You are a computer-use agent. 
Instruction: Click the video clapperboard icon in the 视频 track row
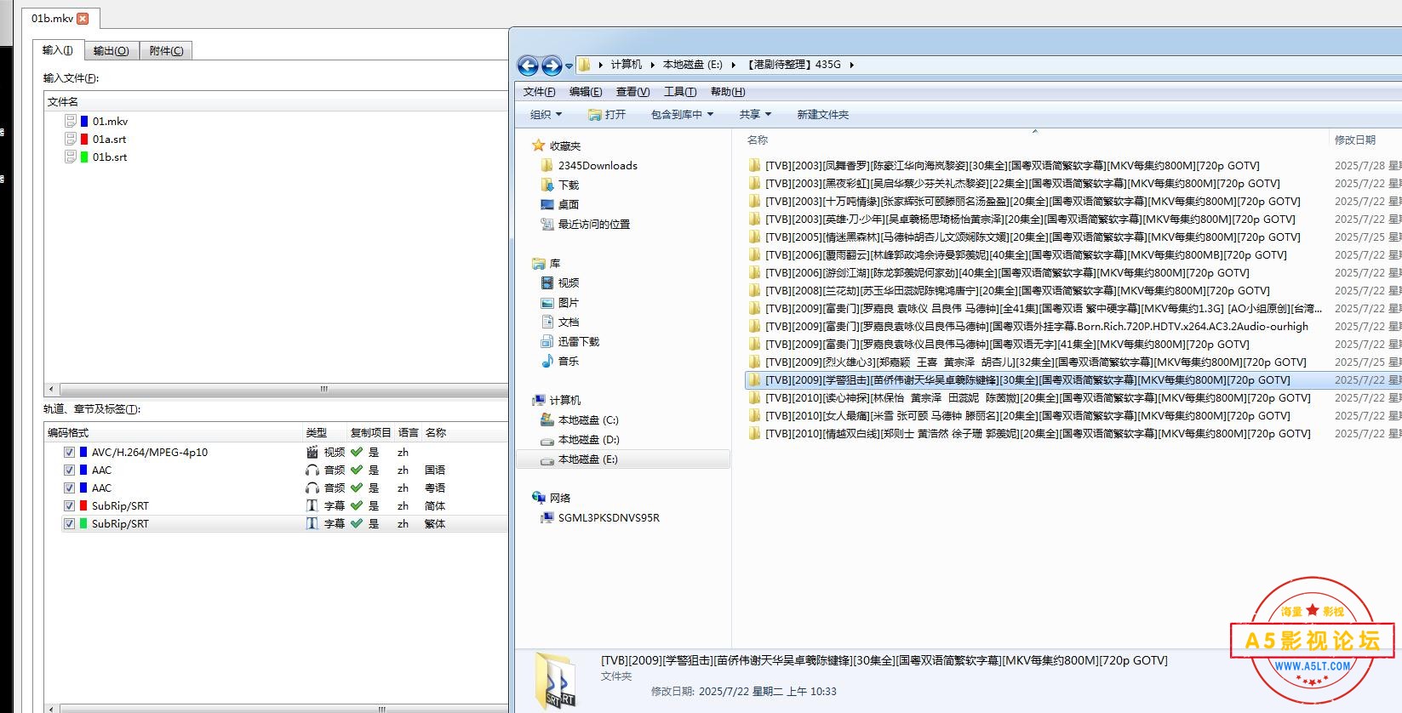point(312,453)
